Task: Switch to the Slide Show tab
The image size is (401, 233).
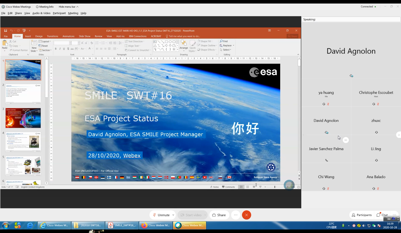Action: point(84,36)
